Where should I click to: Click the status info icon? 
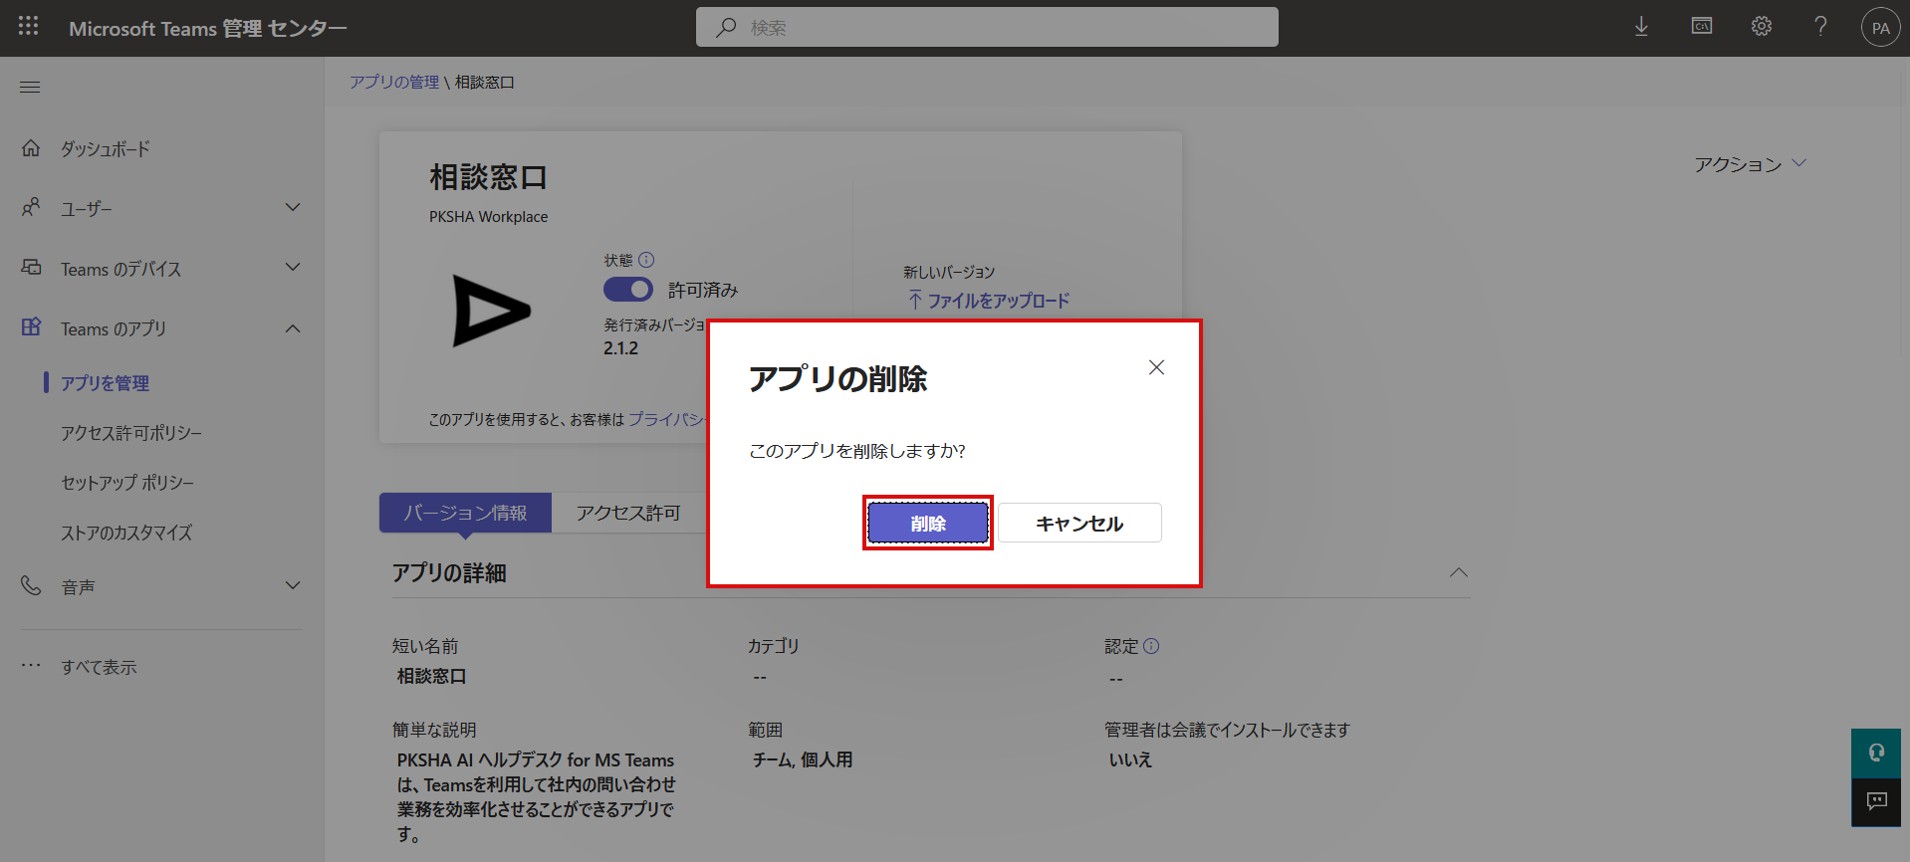tap(646, 260)
